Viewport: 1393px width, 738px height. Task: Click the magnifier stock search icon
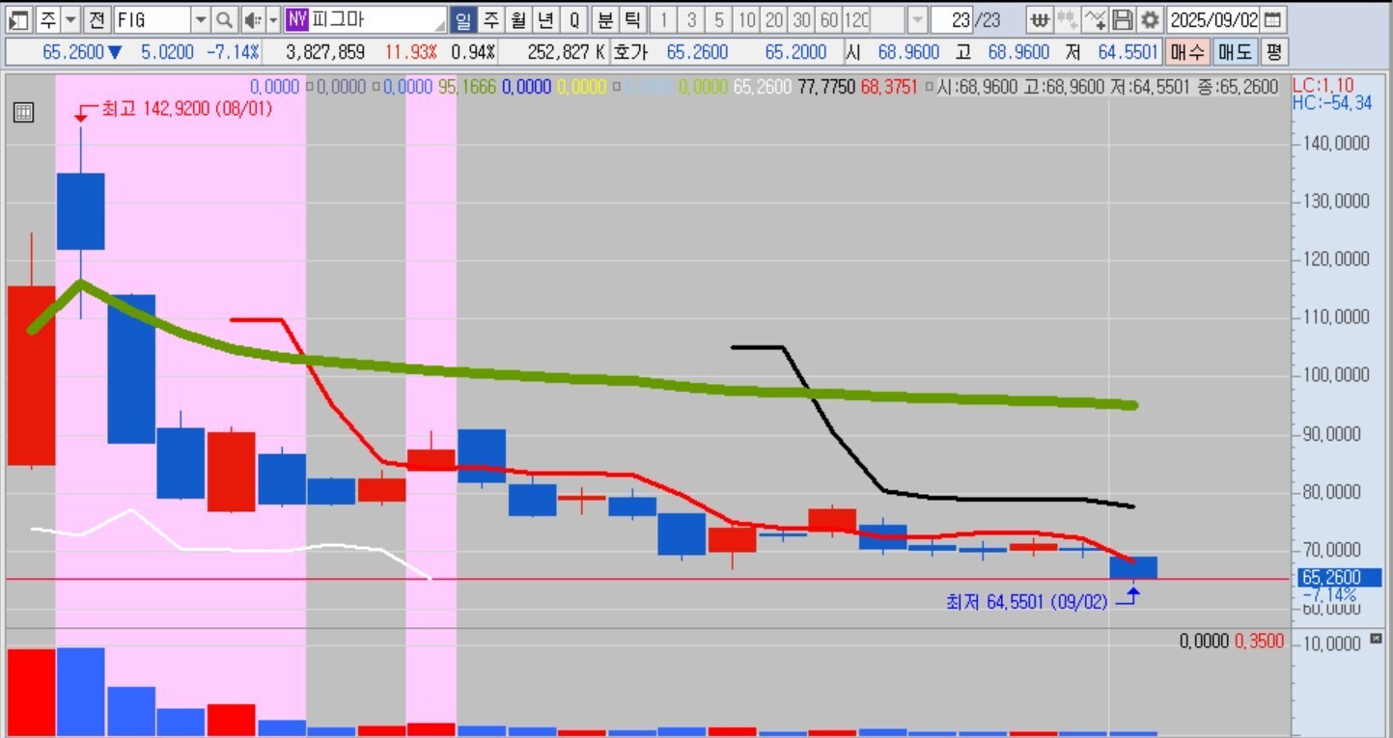pyautogui.click(x=224, y=19)
